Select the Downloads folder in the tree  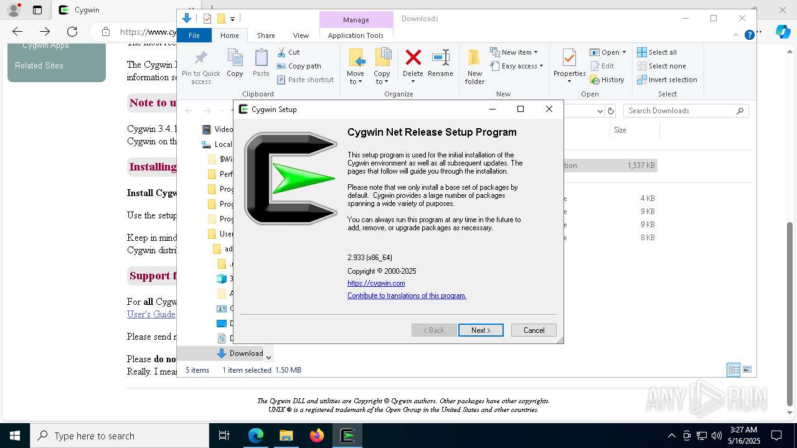pyautogui.click(x=240, y=353)
